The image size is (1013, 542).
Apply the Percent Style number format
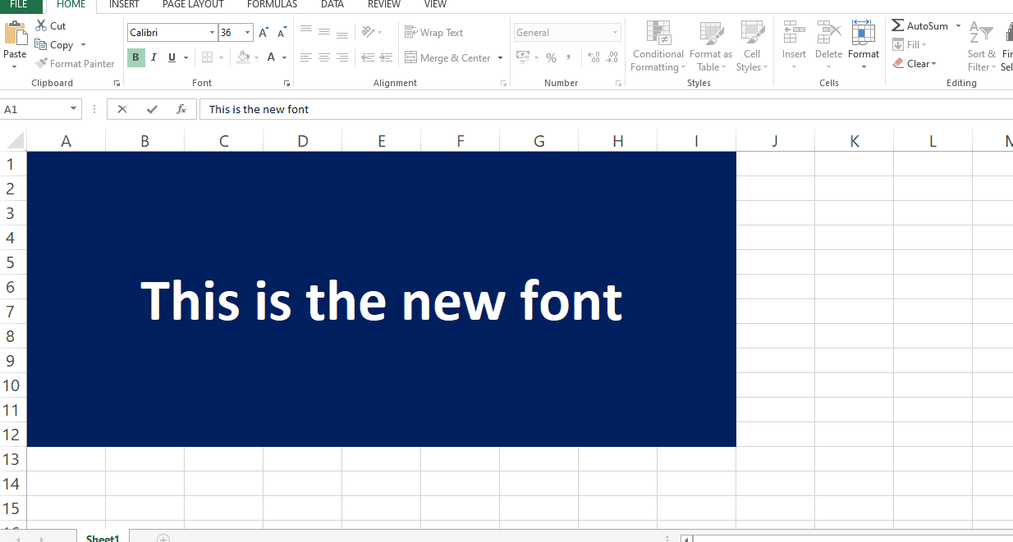pyautogui.click(x=551, y=57)
